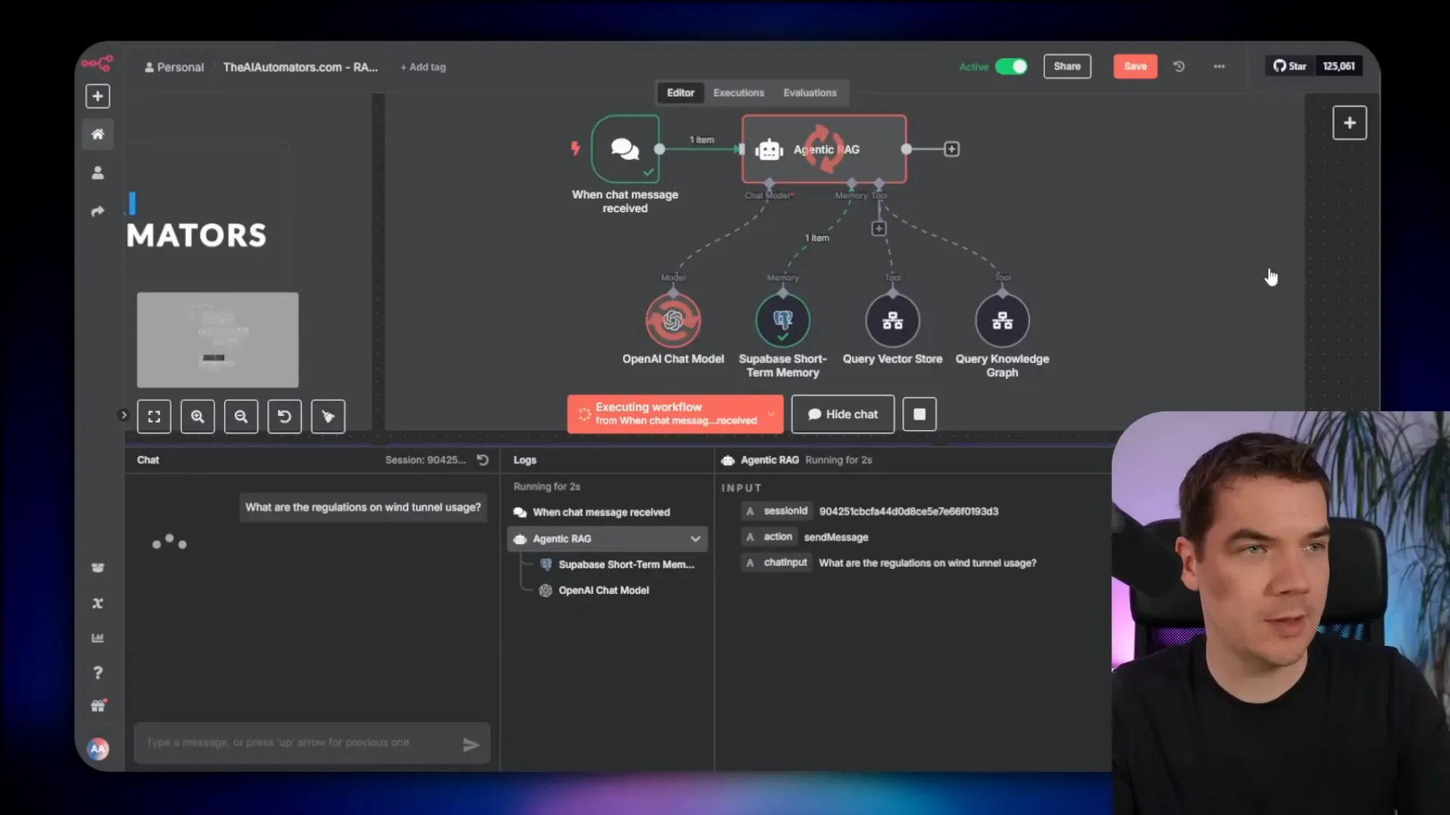Click the add node plus button top right
This screenshot has height=815, width=1450.
[x=1350, y=123]
